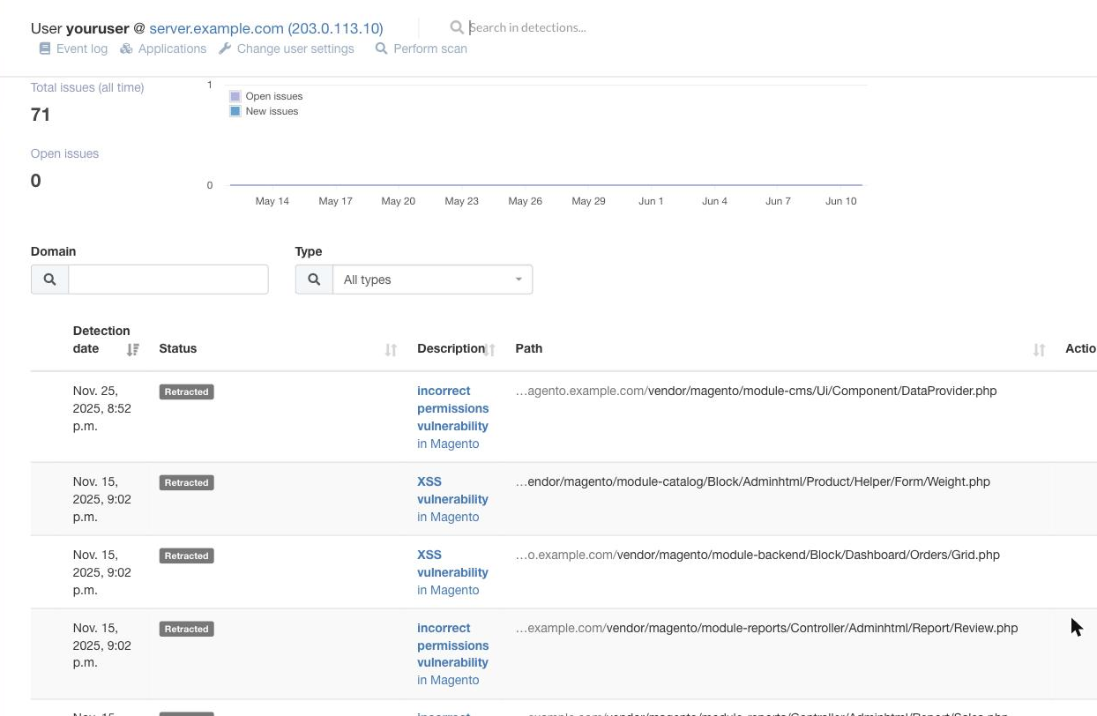
Task: Open the Applications link
Action: pos(172,48)
